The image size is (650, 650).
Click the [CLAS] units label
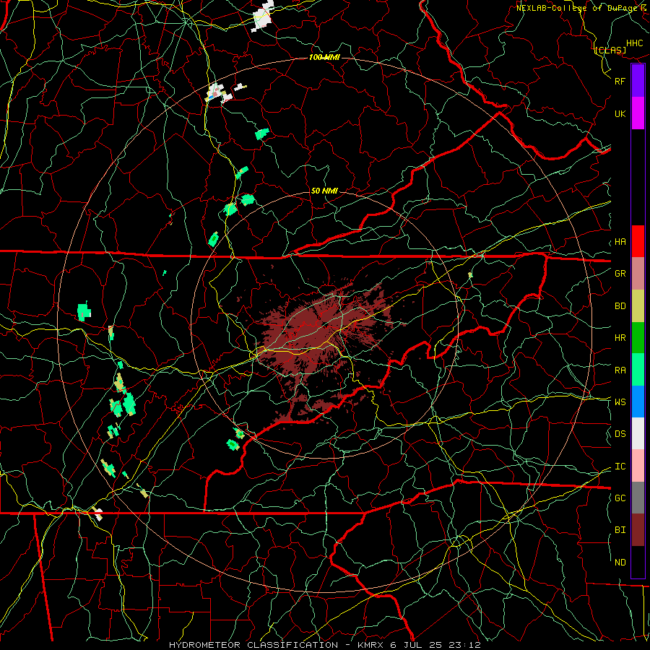pos(610,51)
